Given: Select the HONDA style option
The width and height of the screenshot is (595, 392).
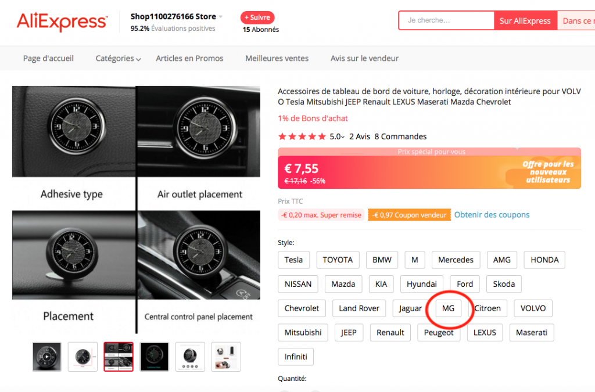Looking at the screenshot, I should tap(544, 260).
